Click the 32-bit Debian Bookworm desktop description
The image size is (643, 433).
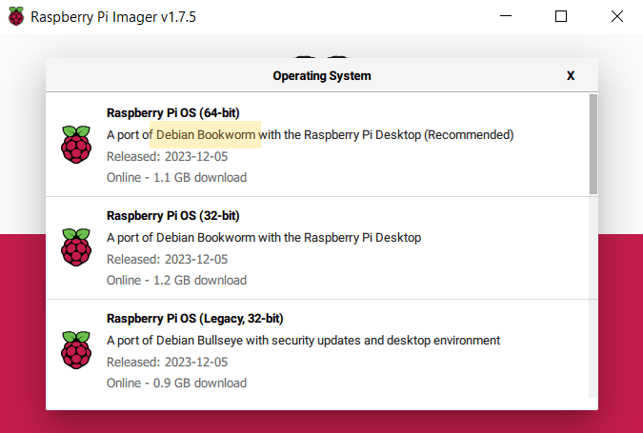tap(264, 238)
